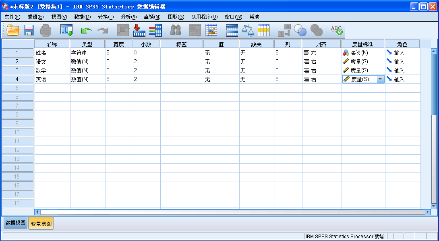
Task: Click the Split file toolbar icon
Action: pos(232,30)
